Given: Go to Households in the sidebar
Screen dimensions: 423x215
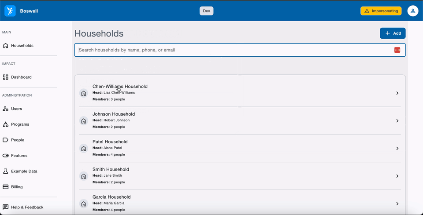Looking at the screenshot, I should click(x=22, y=46).
